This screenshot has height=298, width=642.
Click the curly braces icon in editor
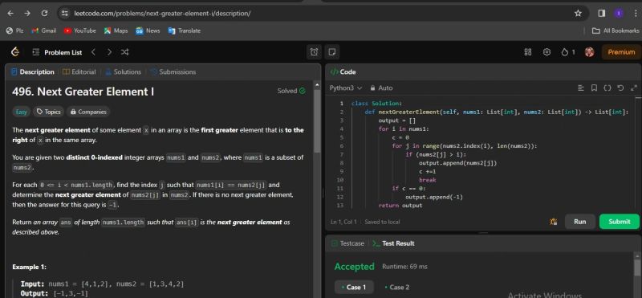pos(607,88)
